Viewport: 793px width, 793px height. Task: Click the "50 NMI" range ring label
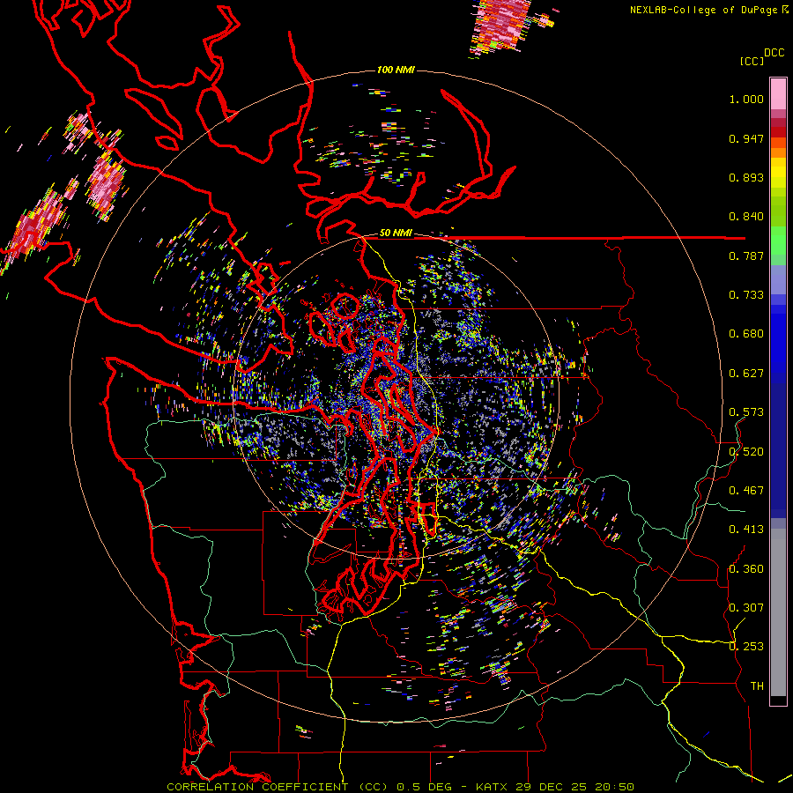tap(396, 233)
